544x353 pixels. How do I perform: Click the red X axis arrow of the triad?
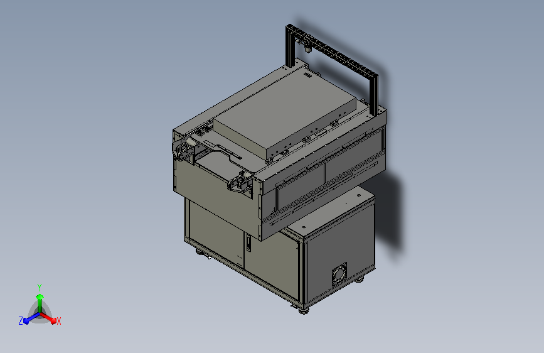click(x=48, y=318)
